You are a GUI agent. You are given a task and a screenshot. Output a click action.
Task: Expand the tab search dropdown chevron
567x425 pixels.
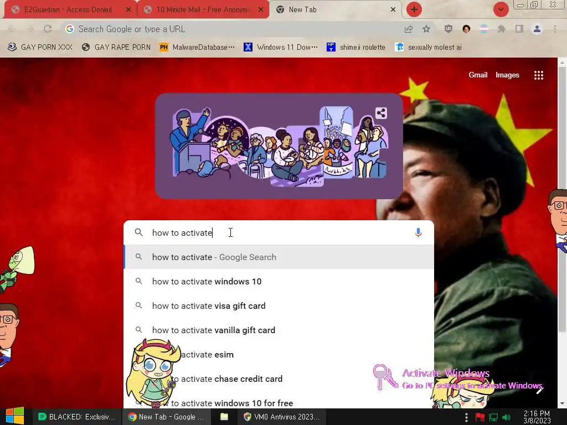501,9
